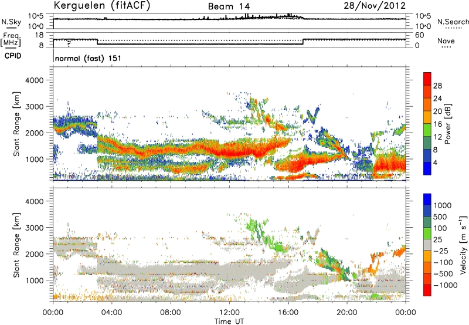The image size is (469, 325).
Task: Click the '60' tick of the Nave axis
Action: pyautogui.click(x=419, y=35)
